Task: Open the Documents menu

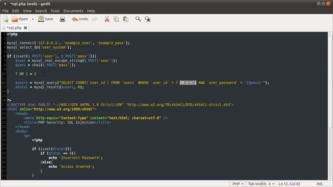Action: click(x=73, y=11)
